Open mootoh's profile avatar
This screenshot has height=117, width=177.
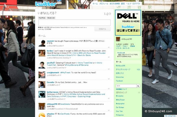(x=42, y=43)
